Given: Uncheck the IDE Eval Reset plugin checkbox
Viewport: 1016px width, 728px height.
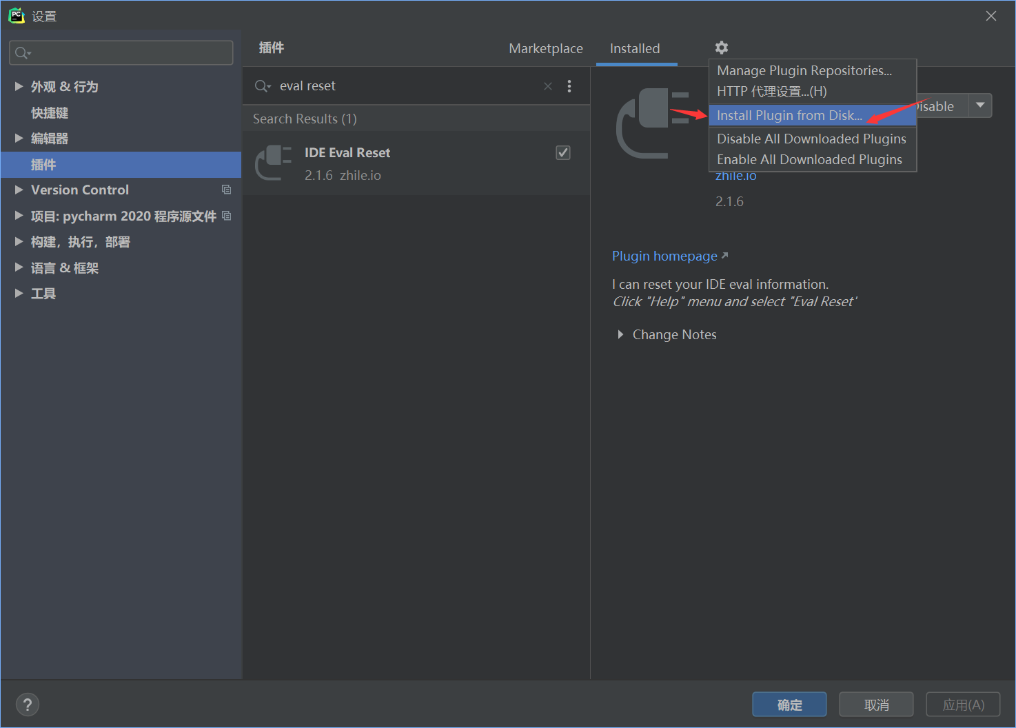Looking at the screenshot, I should tap(563, 152).
